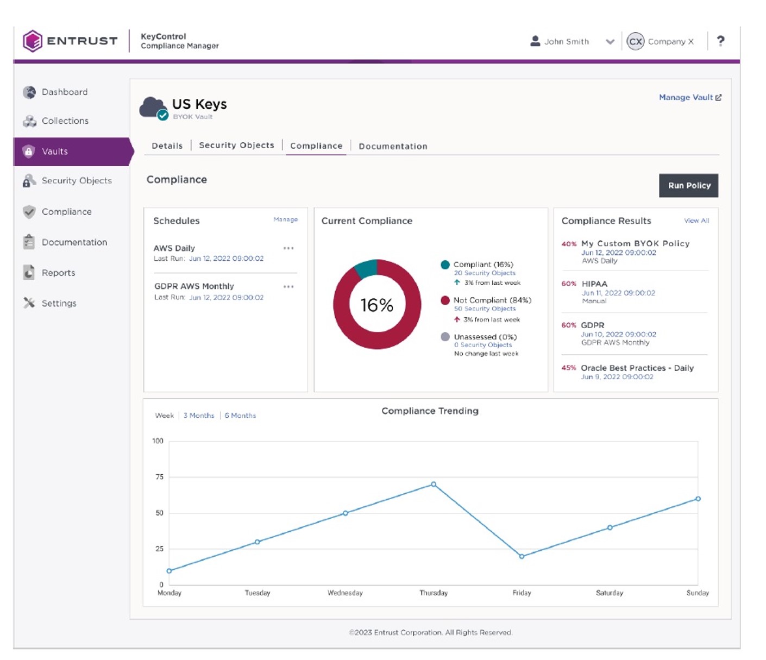This screenshot has height=660, width=766.
Task: Click the Tuesday data point on trending chart
Action: click(x=257, y=542)
